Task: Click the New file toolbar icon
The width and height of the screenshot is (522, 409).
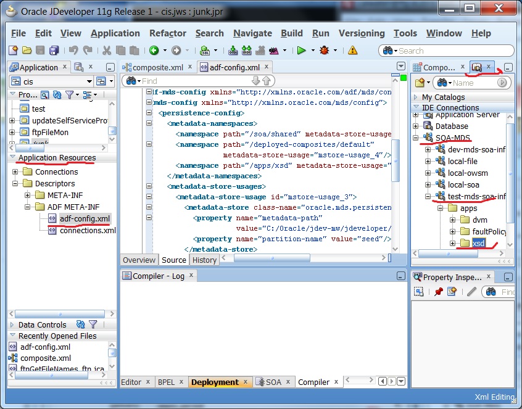Action: tap(12, 50)
